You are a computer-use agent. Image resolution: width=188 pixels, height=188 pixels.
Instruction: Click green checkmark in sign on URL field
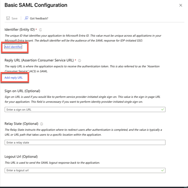163,109
